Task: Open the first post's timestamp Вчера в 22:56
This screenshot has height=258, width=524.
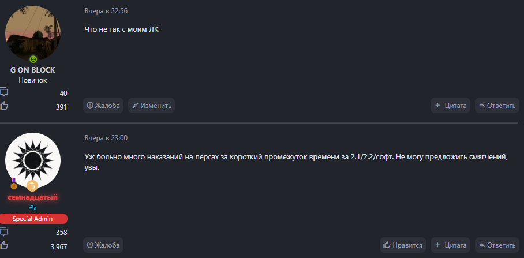Action: 106,11
